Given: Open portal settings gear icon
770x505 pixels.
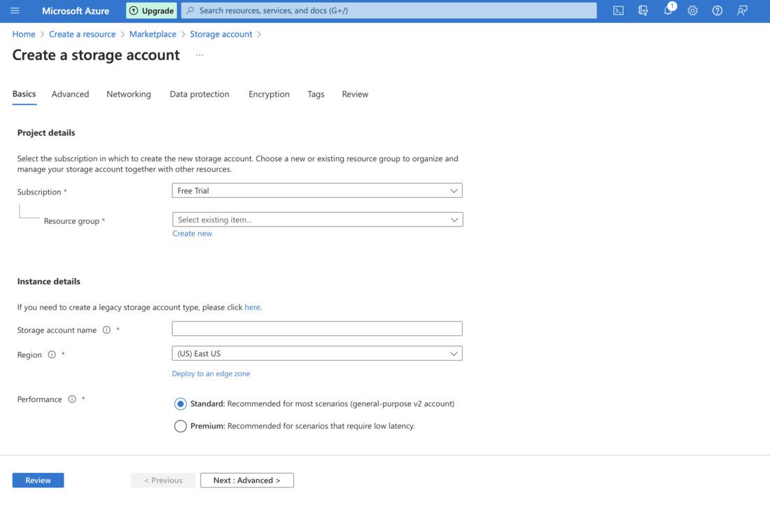Looking at the screenshot, I should [692, 10].
